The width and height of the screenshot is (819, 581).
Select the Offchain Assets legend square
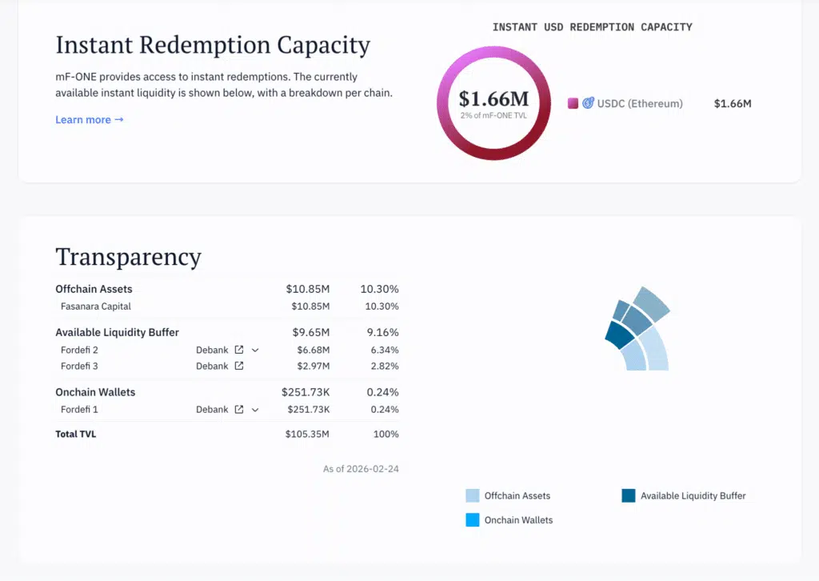click(472, 495)
